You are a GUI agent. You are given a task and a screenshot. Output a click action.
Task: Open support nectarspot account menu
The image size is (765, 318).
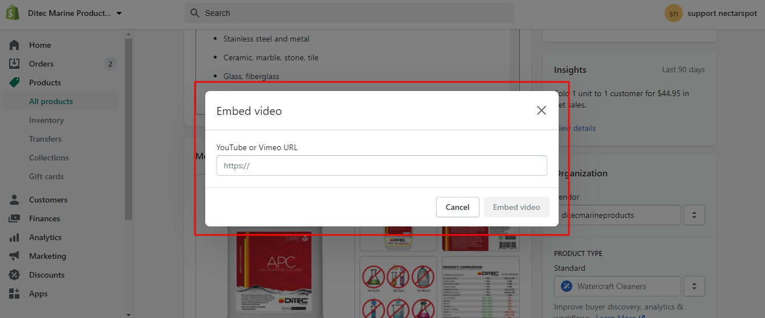pyautogui.click(x=723, y=13)
